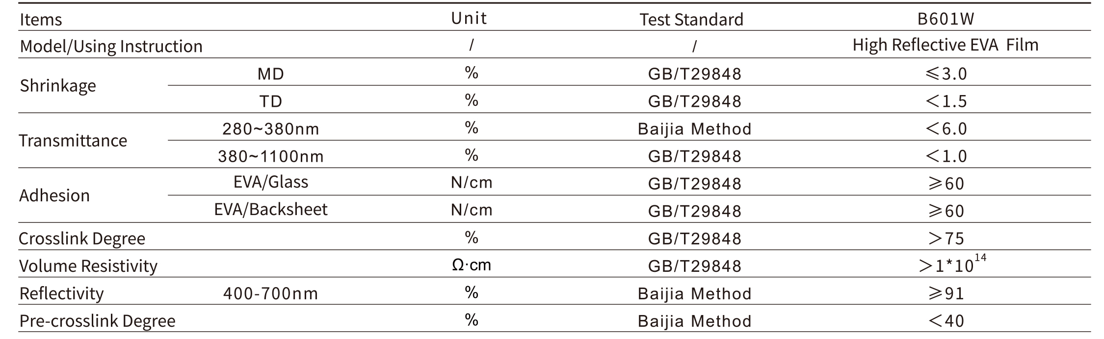Select the Unit column header
Viewport: 1104px width, 339px height.
coord(469,18)
